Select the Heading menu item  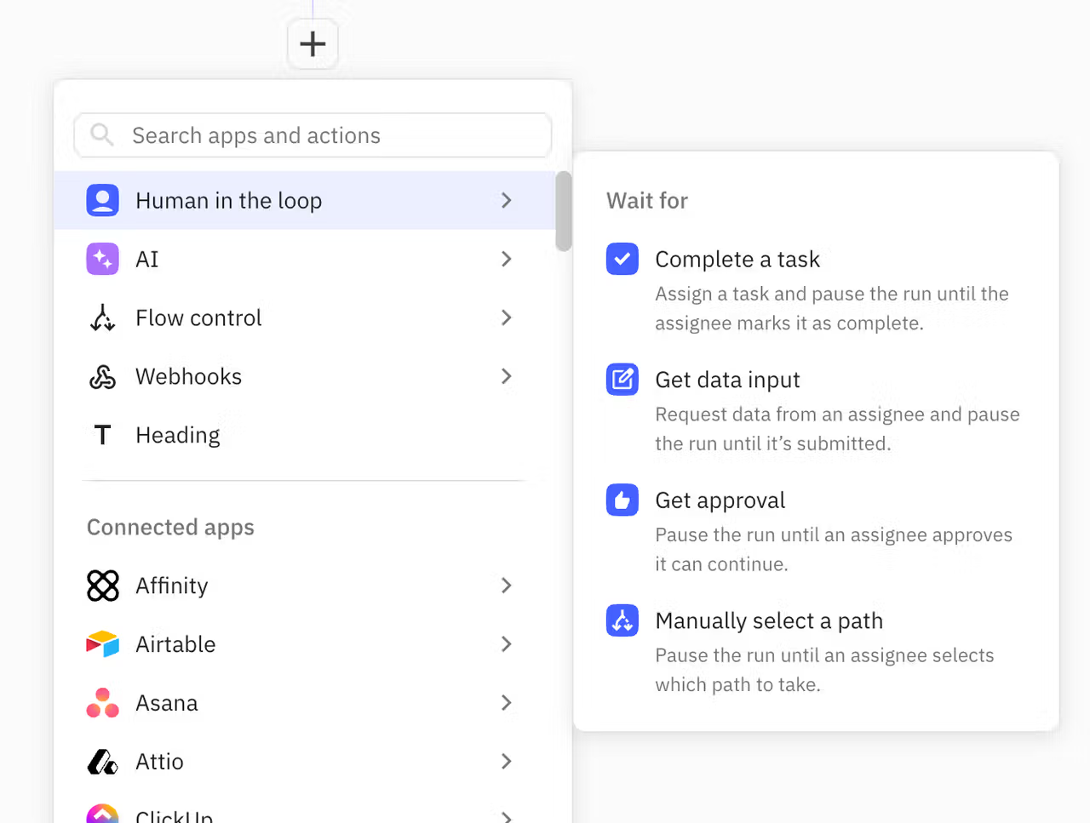(x=305, y=435)
